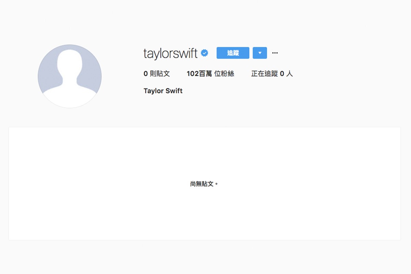The width and height of the screenshot is (411, 274).
Task: Click the 0 則貼文 posts count
Action: point(157,74)
